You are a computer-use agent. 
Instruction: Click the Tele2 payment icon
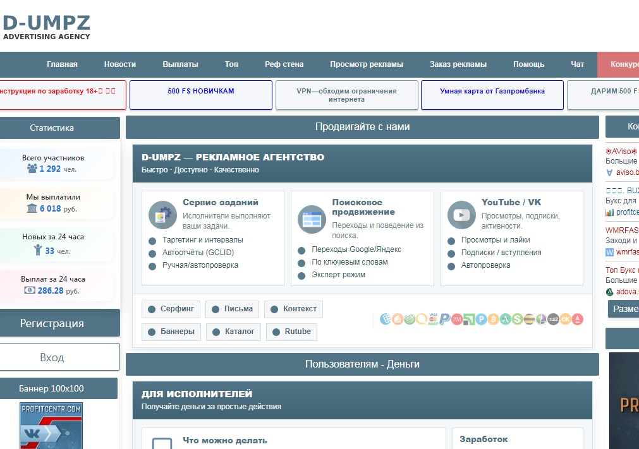pyautogui.click(x=553, y=320)
